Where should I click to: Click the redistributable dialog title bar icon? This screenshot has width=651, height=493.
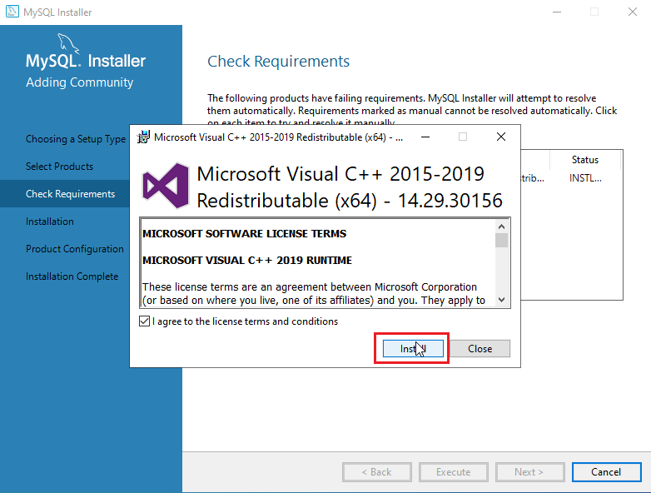click(143, 137)
